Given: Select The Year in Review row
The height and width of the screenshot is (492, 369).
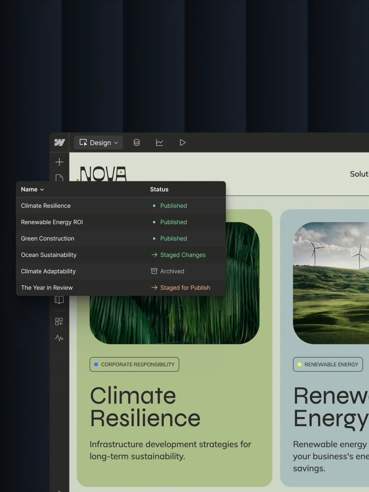Looking at the screenshot, I should 121,288.
